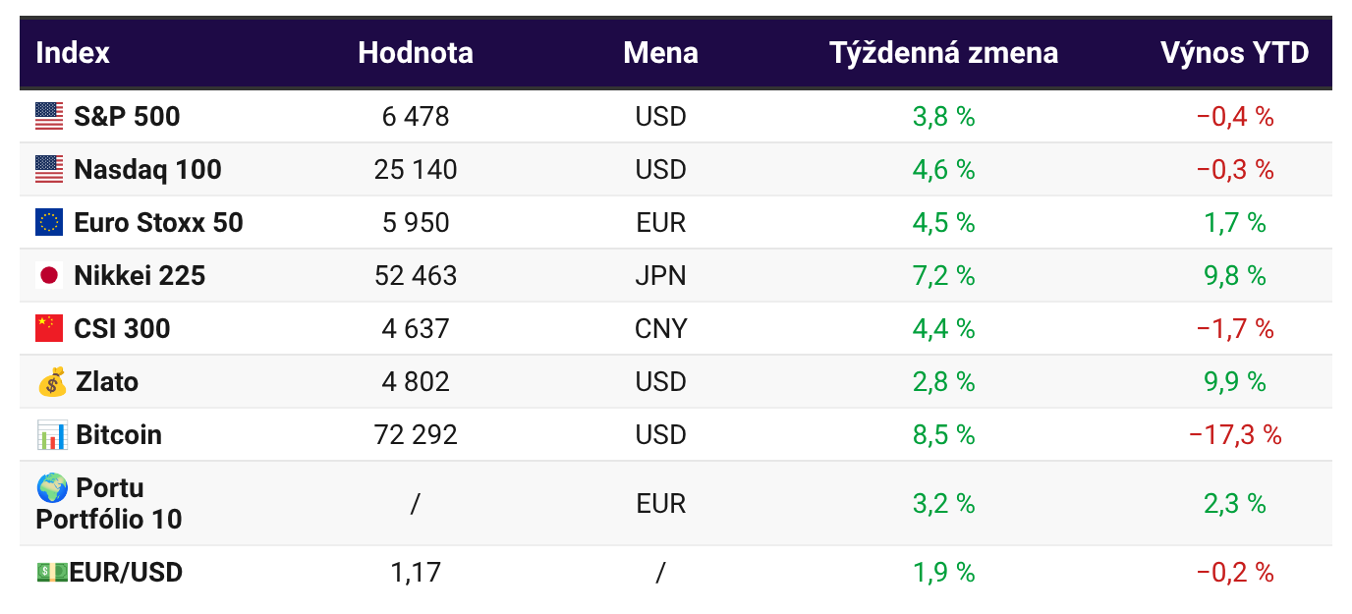Click the EUR/USD value 1,17
Viewport: 1352px width, 614px height.
tap(416, 572)
